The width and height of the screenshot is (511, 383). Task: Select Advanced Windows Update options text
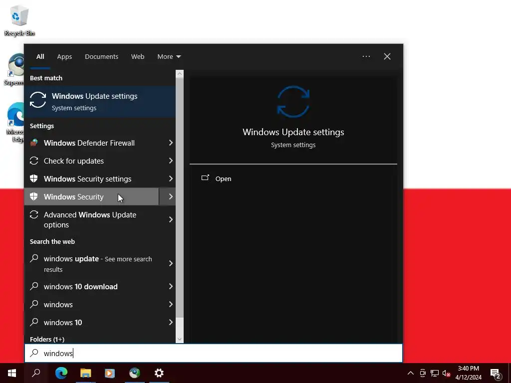pos(90,220)
